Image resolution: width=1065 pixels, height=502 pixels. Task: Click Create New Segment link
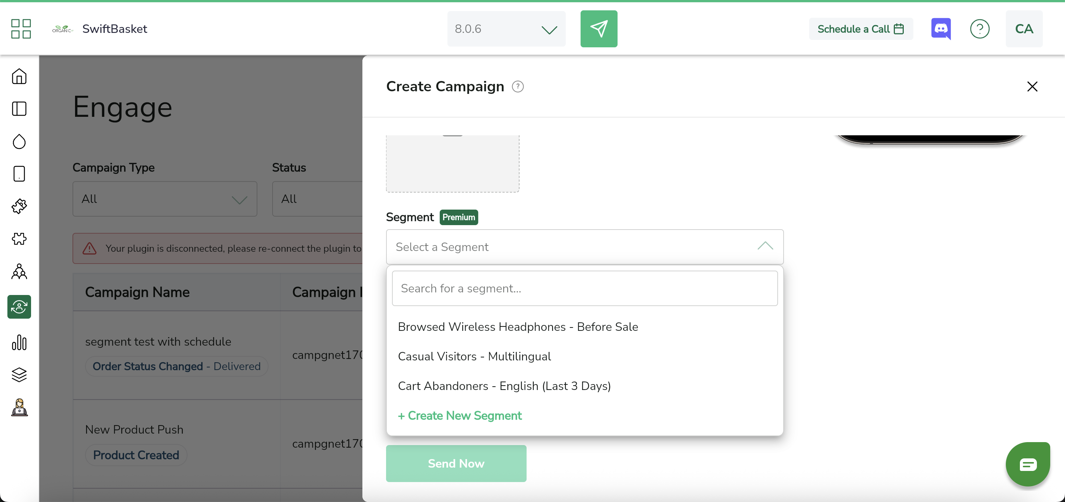click(460, 415)
